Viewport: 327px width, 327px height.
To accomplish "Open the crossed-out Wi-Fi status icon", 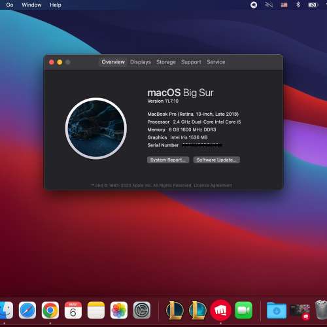I will (x=269, y=5).
